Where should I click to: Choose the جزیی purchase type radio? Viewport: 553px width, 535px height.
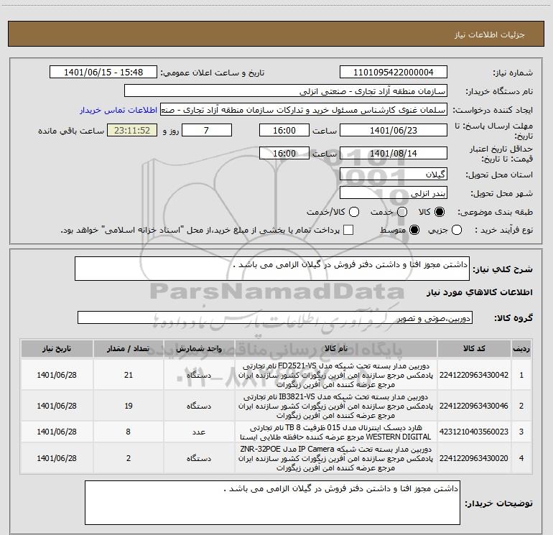click(x=456, y=230)
